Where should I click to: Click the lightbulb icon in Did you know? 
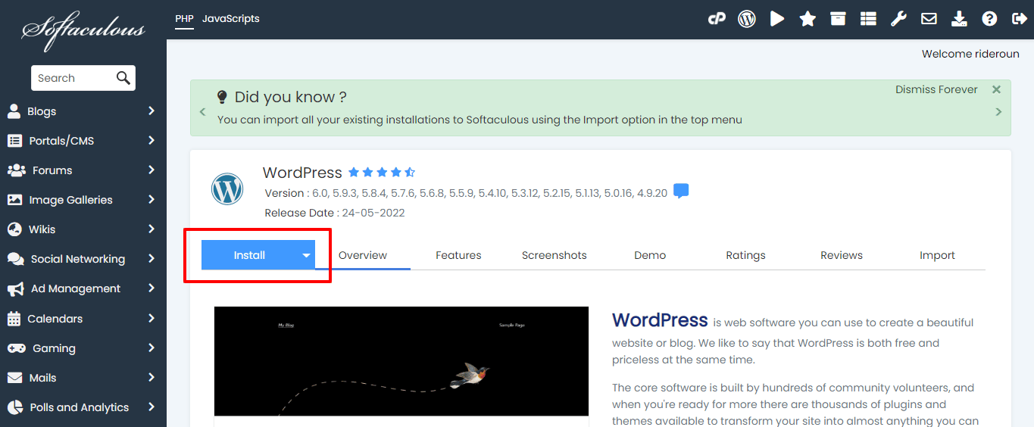[x=222, y=97]
